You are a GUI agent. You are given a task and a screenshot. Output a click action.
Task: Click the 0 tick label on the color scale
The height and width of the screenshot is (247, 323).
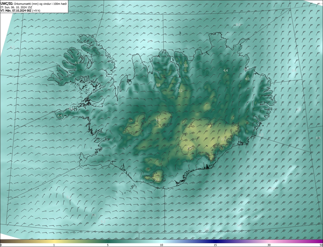point(1,245)
